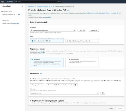Image resolution: width=126 pixels, height=111 pixels.
Task: Open What's New in sidebar
Action: pyautogui.click(x=6, y=21)
